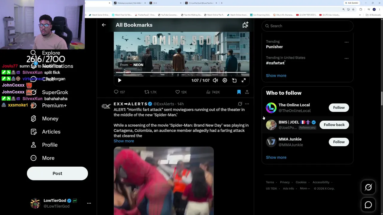Expand ExxAlerts post with Show more
Screen dimensions: 383x215
point(124,141)
